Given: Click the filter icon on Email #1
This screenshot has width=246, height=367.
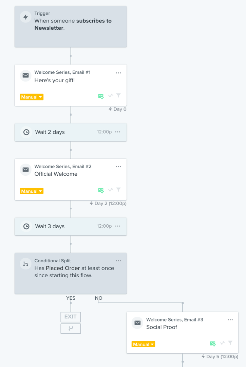Looking at the screenshot, I should point(119,95).
